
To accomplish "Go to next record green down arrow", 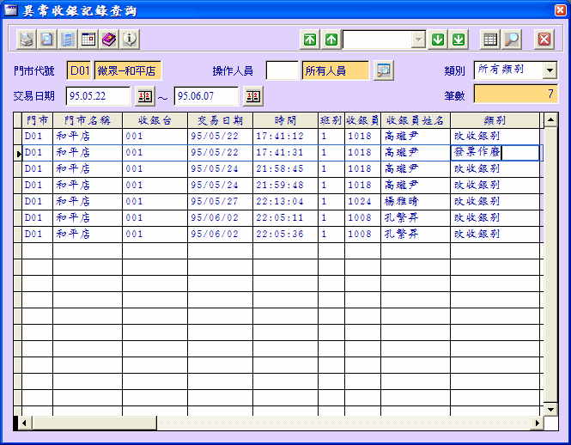I will coord(438,39).
